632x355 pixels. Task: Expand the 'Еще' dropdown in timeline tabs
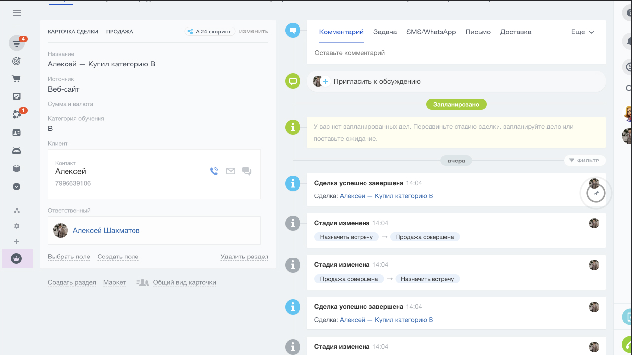(x=582, y=32)
